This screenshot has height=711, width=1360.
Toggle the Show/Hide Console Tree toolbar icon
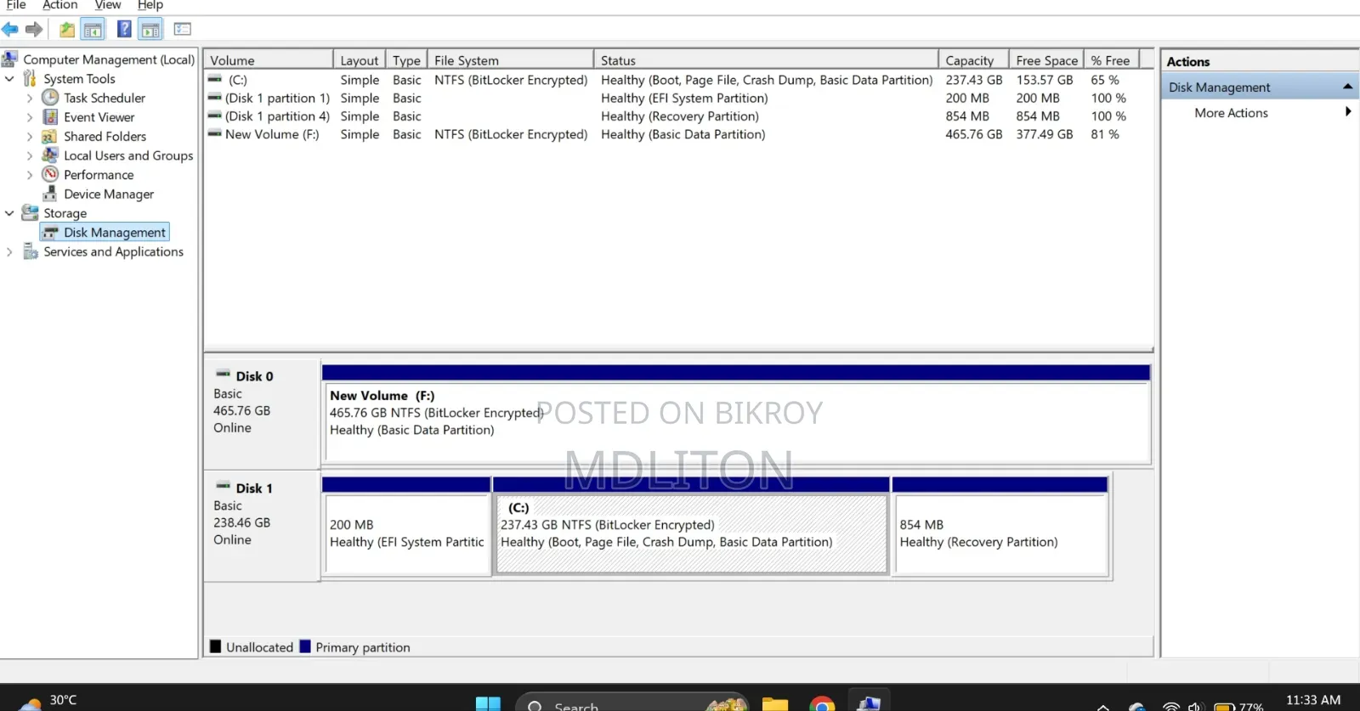click(93, 30)
